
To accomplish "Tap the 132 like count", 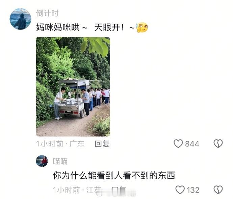I will pos(193,190).
